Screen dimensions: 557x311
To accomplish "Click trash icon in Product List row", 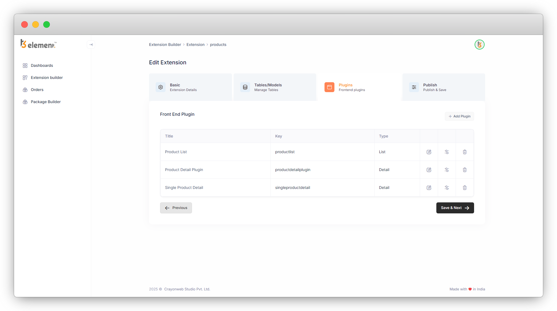I will click(465, 152).
